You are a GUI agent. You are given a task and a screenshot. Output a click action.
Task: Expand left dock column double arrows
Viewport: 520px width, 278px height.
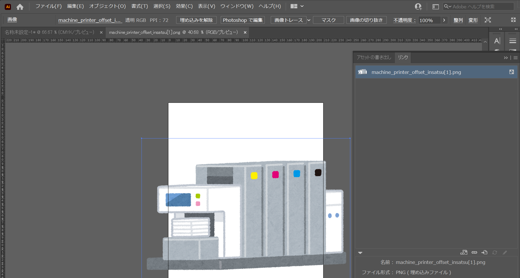point(500,29)
